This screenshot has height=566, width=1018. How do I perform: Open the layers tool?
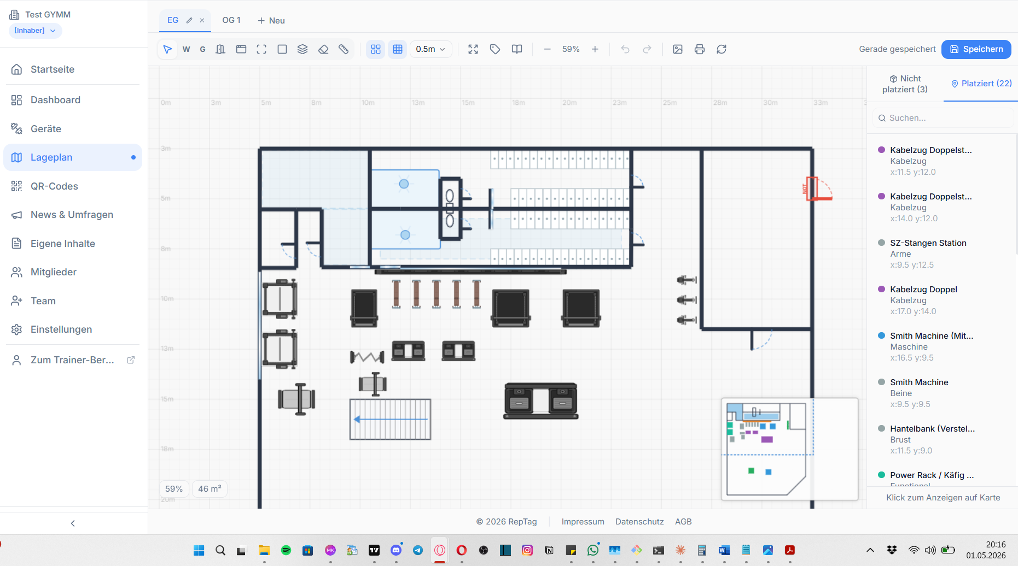tap(303, 49)
